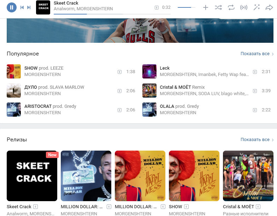
Task: Click explicit icon beside Skeet Crack release
Action: tap(35, 206)
